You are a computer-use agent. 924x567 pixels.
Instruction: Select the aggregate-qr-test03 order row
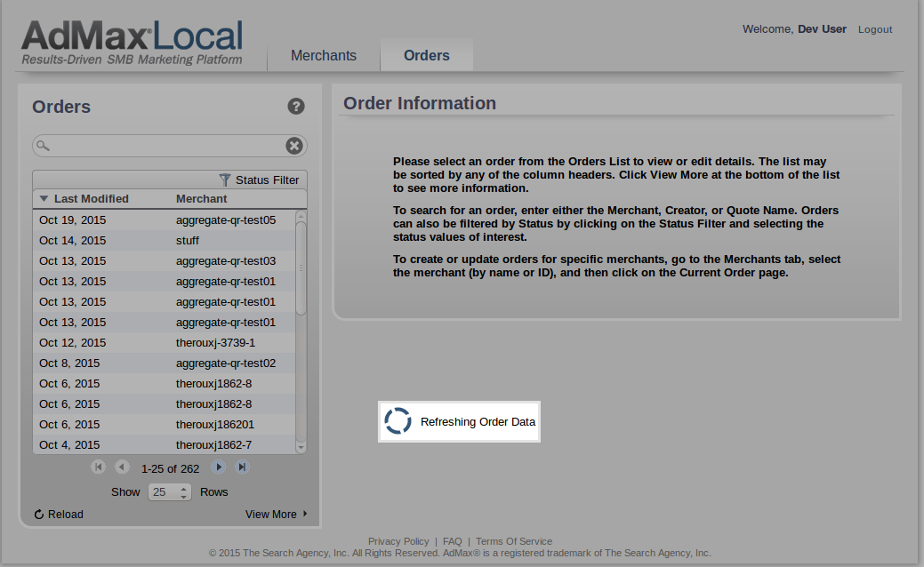(164, 260)
